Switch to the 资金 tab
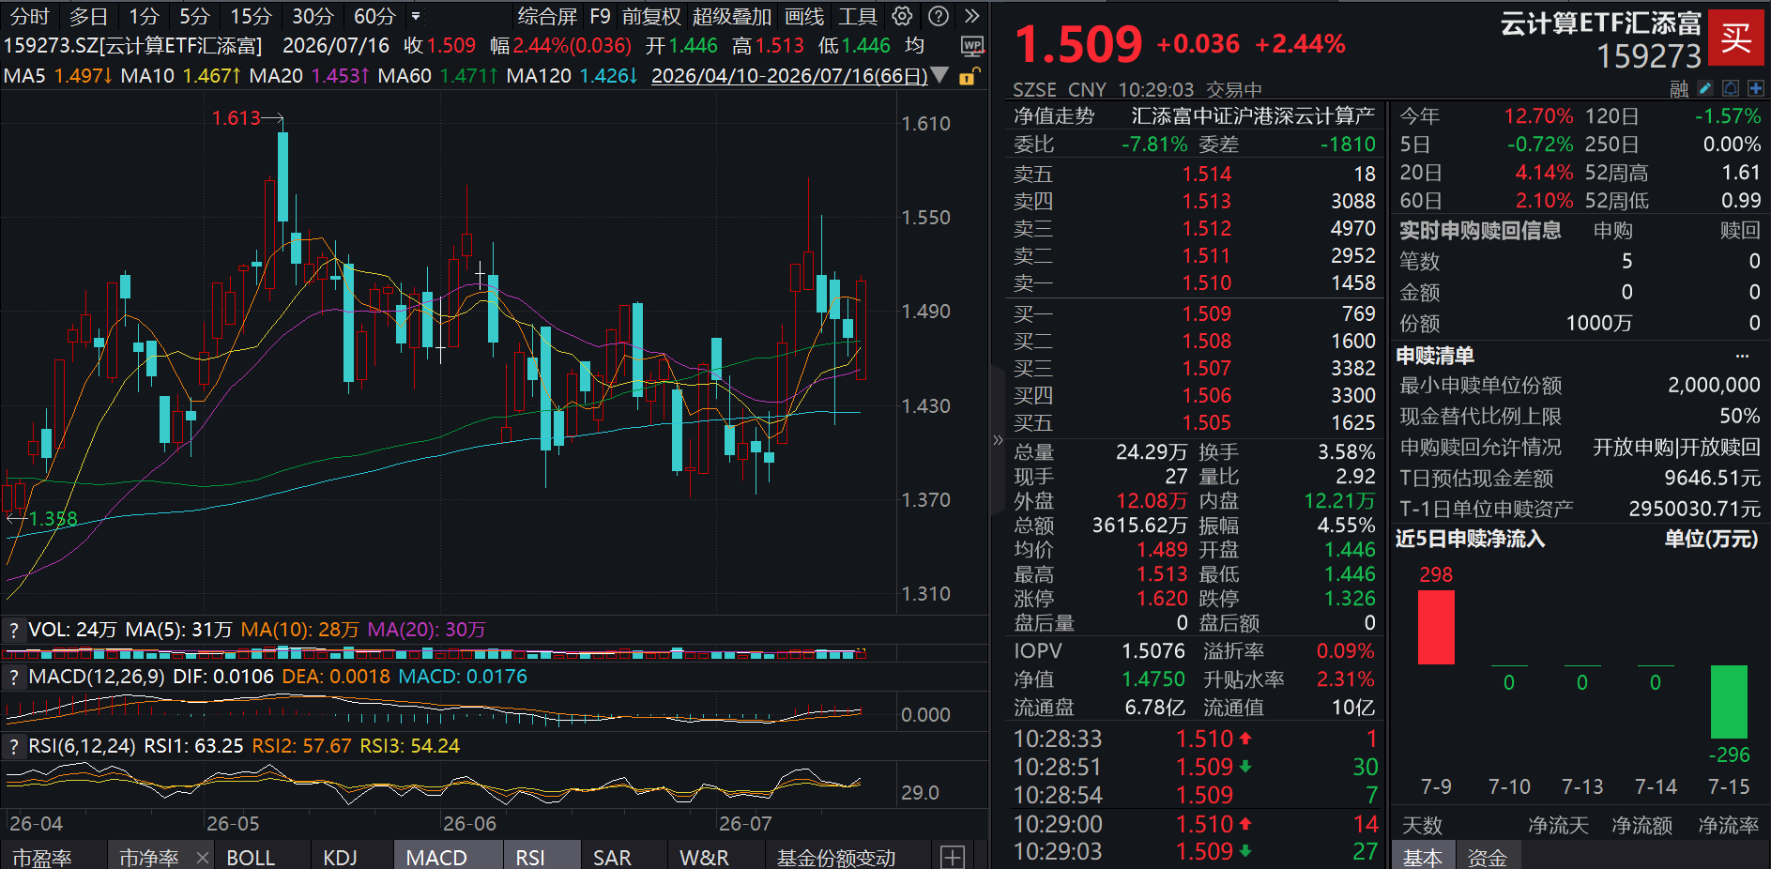This screenshot has height=869, width=1771. (1487, 857)
